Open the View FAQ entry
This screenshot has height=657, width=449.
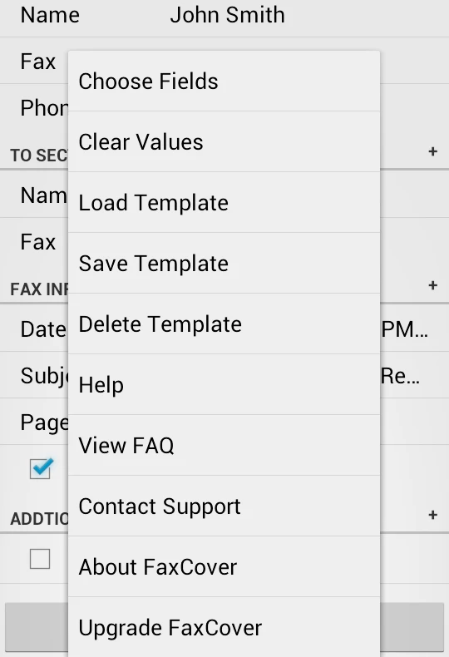point(224,446)
